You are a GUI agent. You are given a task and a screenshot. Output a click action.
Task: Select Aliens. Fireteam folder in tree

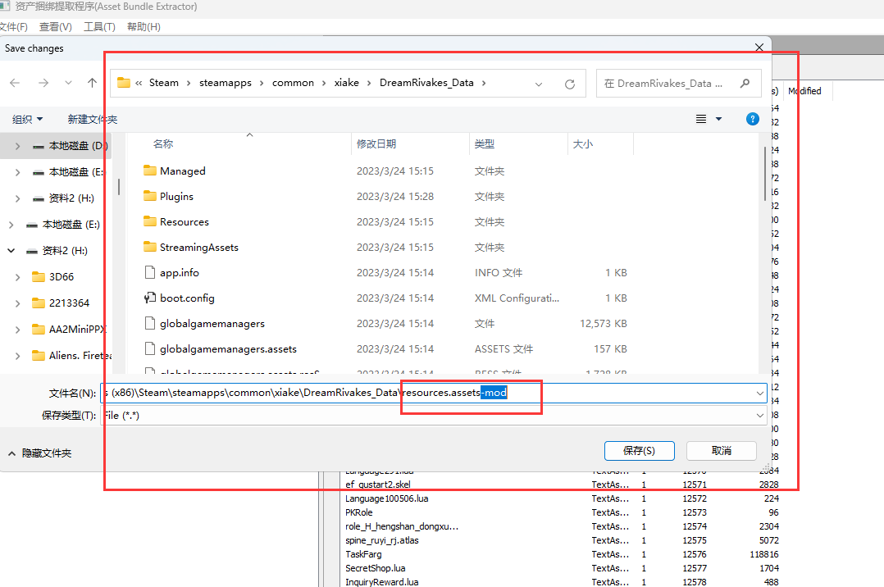click(80, 356)
